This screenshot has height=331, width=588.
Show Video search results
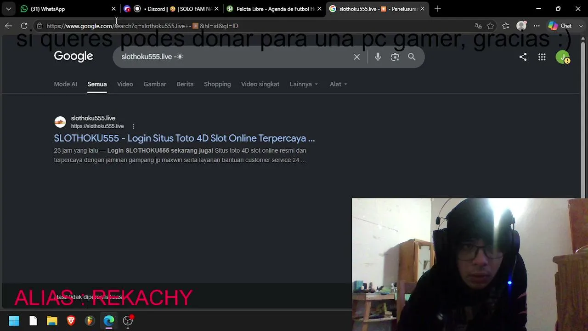125,84
